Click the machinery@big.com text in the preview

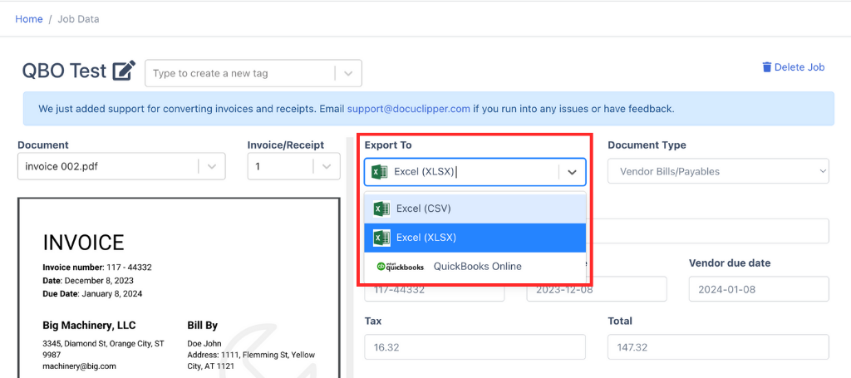[79, 366]
